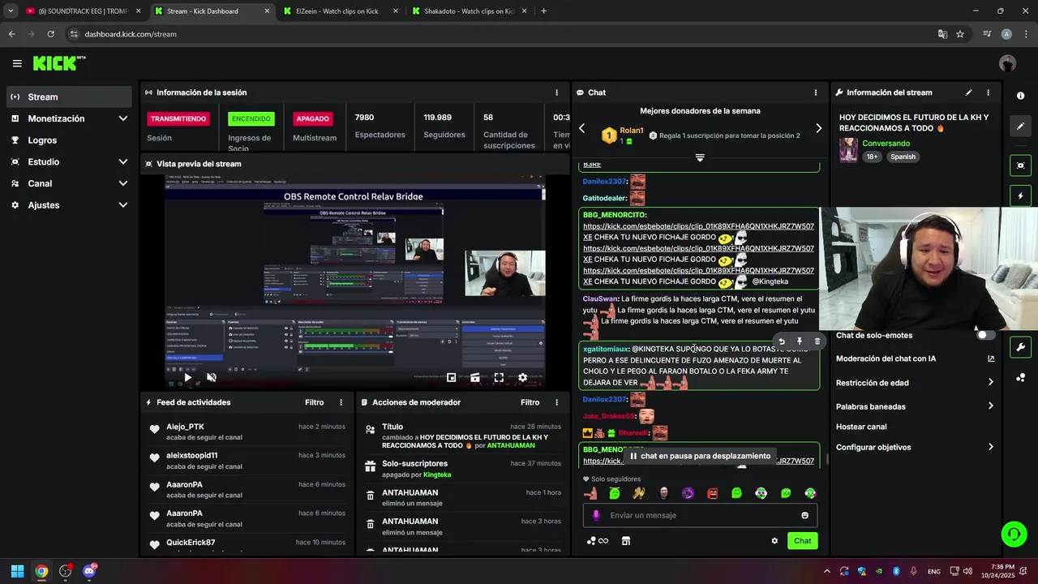This screenshot has width=1038, height=584.
Task: Enter fullscreen on the stream preview
Action: [499, 377]
